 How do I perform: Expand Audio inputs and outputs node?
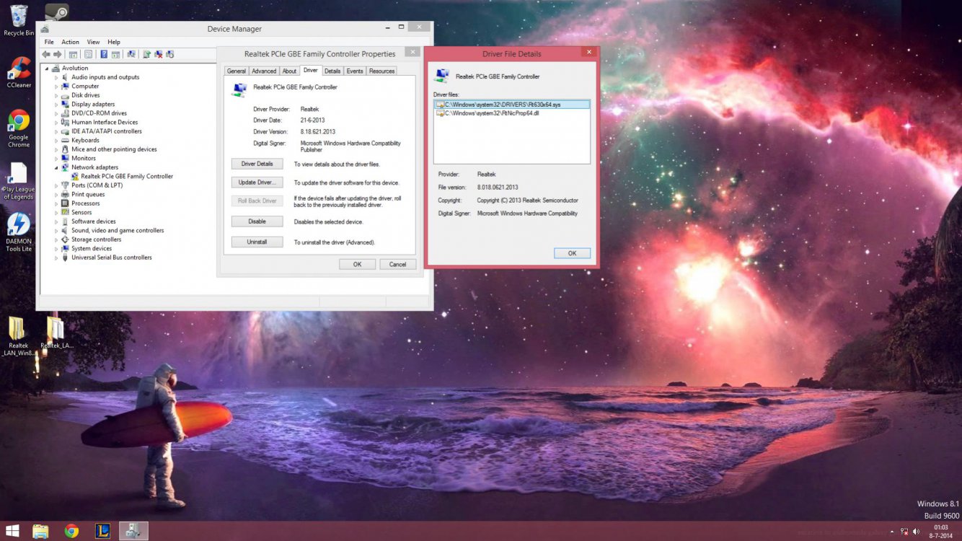pos(56,77)
